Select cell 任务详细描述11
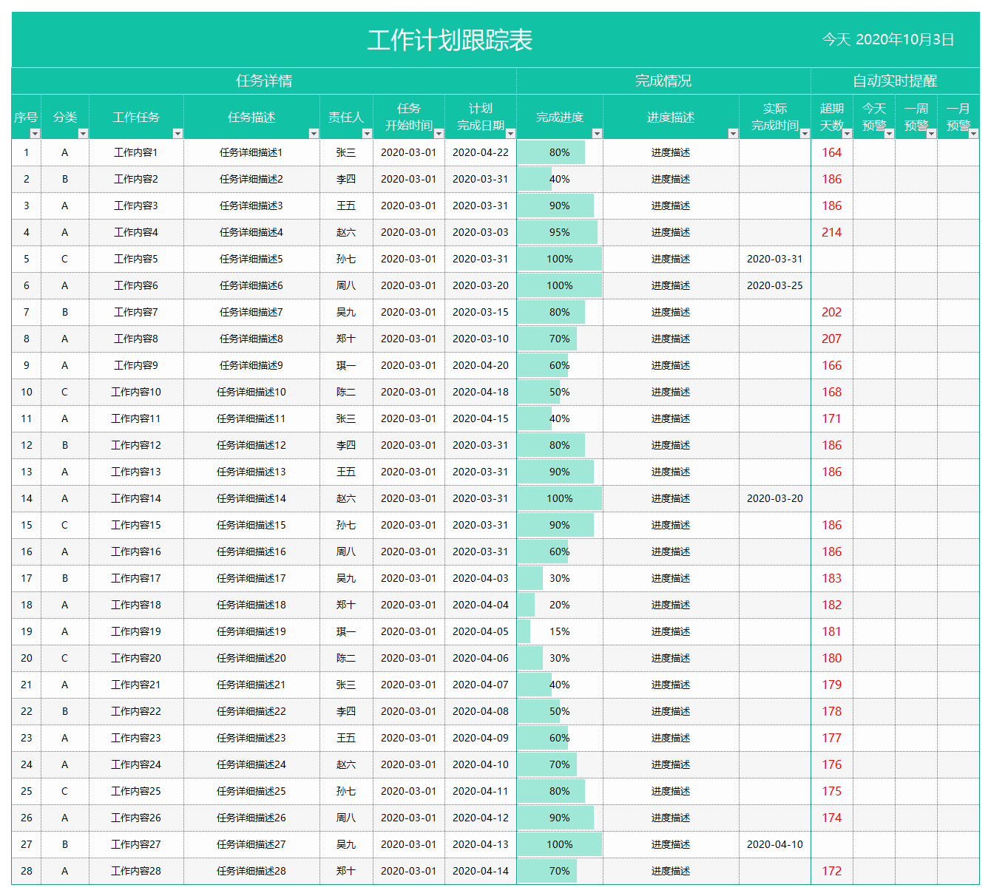The height and width of the screenshot is (896, 991). 251,418
